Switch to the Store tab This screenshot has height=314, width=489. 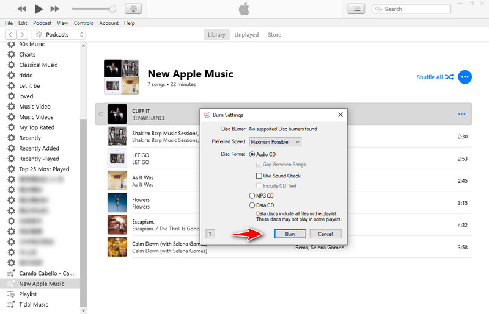pyautogui.click(x=274, y=35)
